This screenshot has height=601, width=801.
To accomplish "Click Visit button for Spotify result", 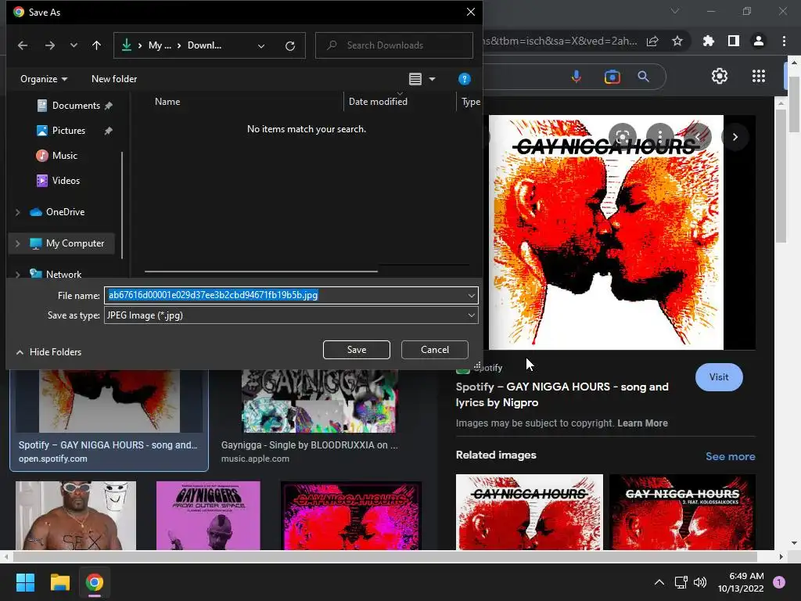I will click(x=719, y=377).
